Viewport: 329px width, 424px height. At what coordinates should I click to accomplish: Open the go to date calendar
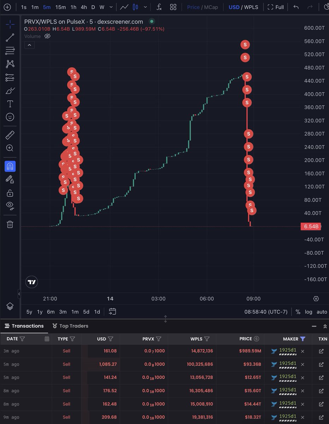click(112, 312)
